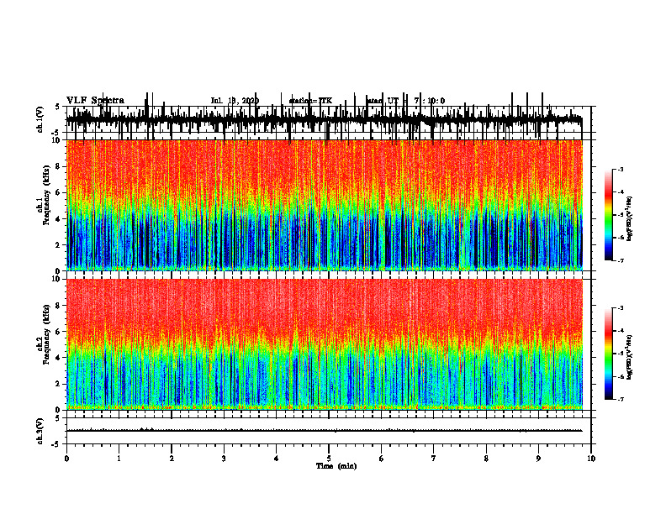
Task: Click the -7 value on ch.1 color bar
Action: 621,260
